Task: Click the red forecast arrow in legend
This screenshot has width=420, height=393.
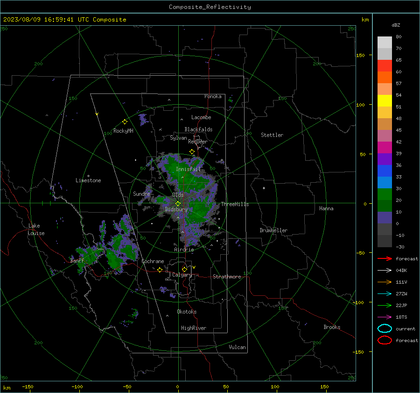Action: pyautogui.click(x=385, y=258)
